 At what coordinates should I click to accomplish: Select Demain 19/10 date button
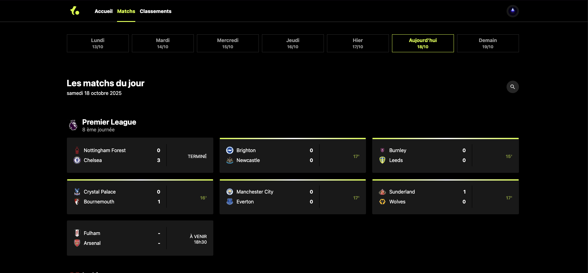[488, 43]
